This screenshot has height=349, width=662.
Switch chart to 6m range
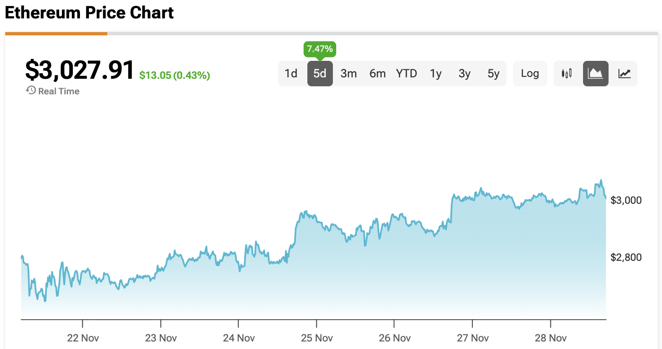click(x=377, y=74)
